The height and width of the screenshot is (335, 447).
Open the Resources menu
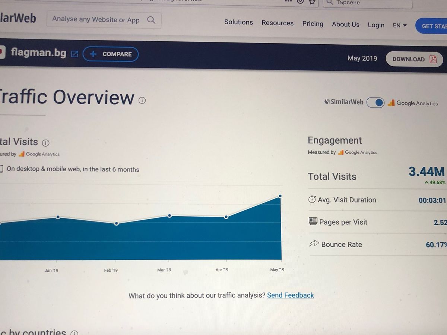[278, 23]
